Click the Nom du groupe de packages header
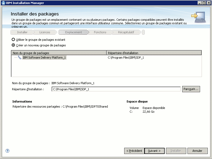 pos(59,53)
